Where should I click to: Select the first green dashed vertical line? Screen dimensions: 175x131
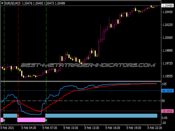4,44
